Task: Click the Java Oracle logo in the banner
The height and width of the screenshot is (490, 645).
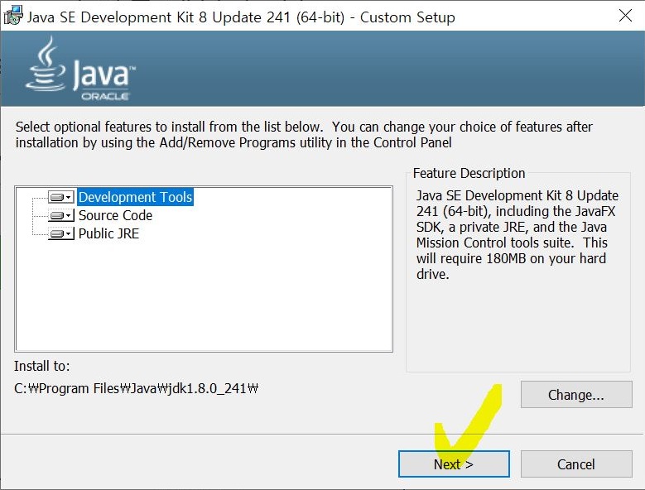Action: click(80, 69)
